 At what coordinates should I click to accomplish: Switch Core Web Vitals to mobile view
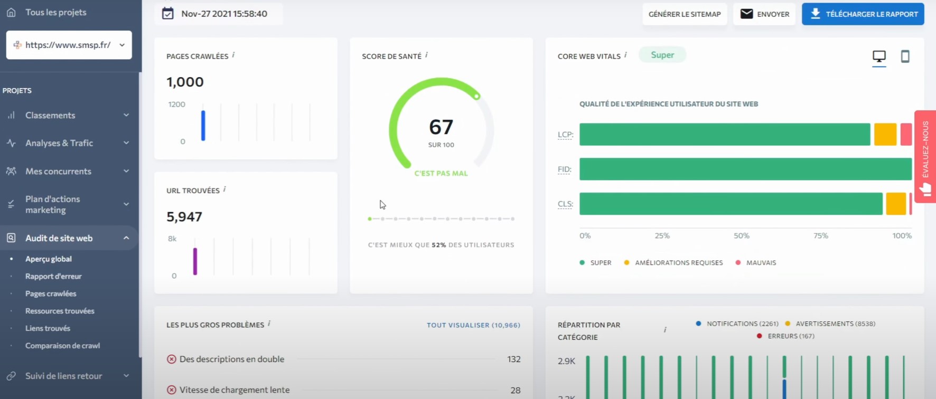click(x=905, y=56)
